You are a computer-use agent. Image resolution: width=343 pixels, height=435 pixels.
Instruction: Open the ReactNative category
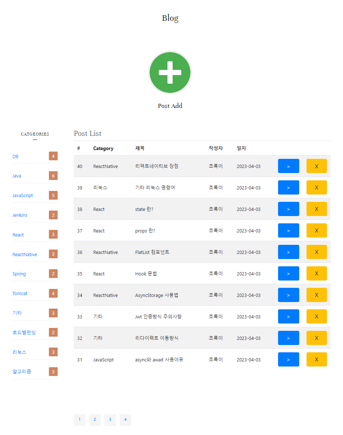24,254
